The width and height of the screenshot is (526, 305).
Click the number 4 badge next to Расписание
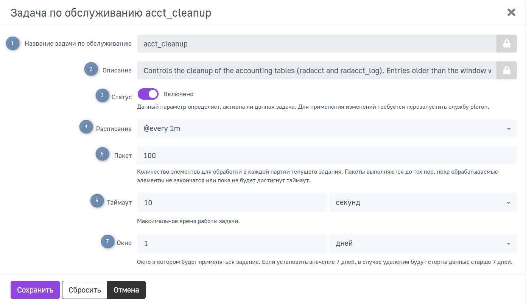point(86,127)
